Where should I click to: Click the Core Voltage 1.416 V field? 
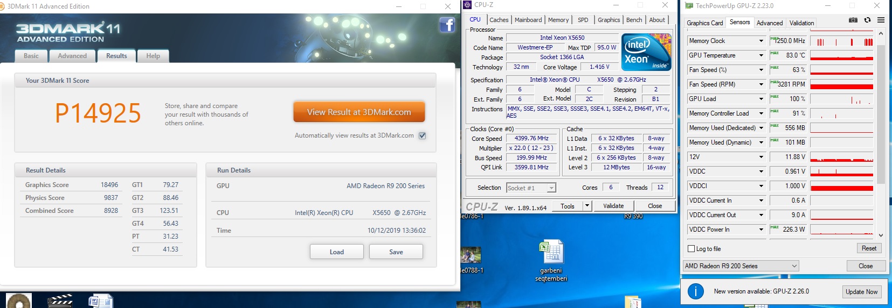click(x=599, y=67)
